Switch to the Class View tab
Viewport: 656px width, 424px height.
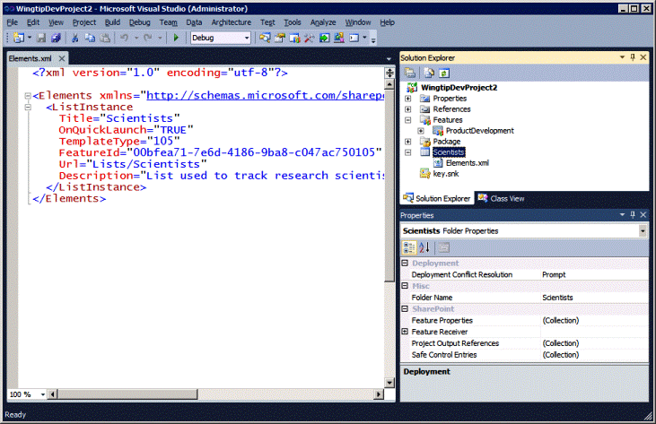point(502,198)
